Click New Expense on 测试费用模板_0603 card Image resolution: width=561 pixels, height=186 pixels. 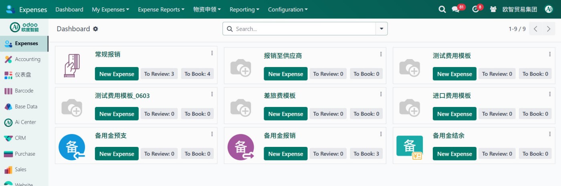[117, 114]
